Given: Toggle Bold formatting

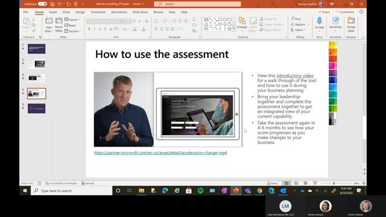Looking at the screenshot, I should click(x=89, y=30).
